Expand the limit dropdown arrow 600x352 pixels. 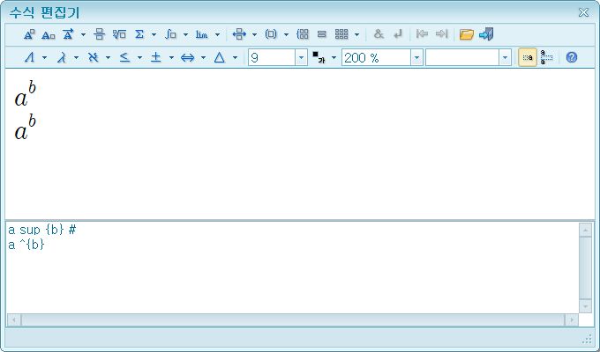tap(217, 34)
